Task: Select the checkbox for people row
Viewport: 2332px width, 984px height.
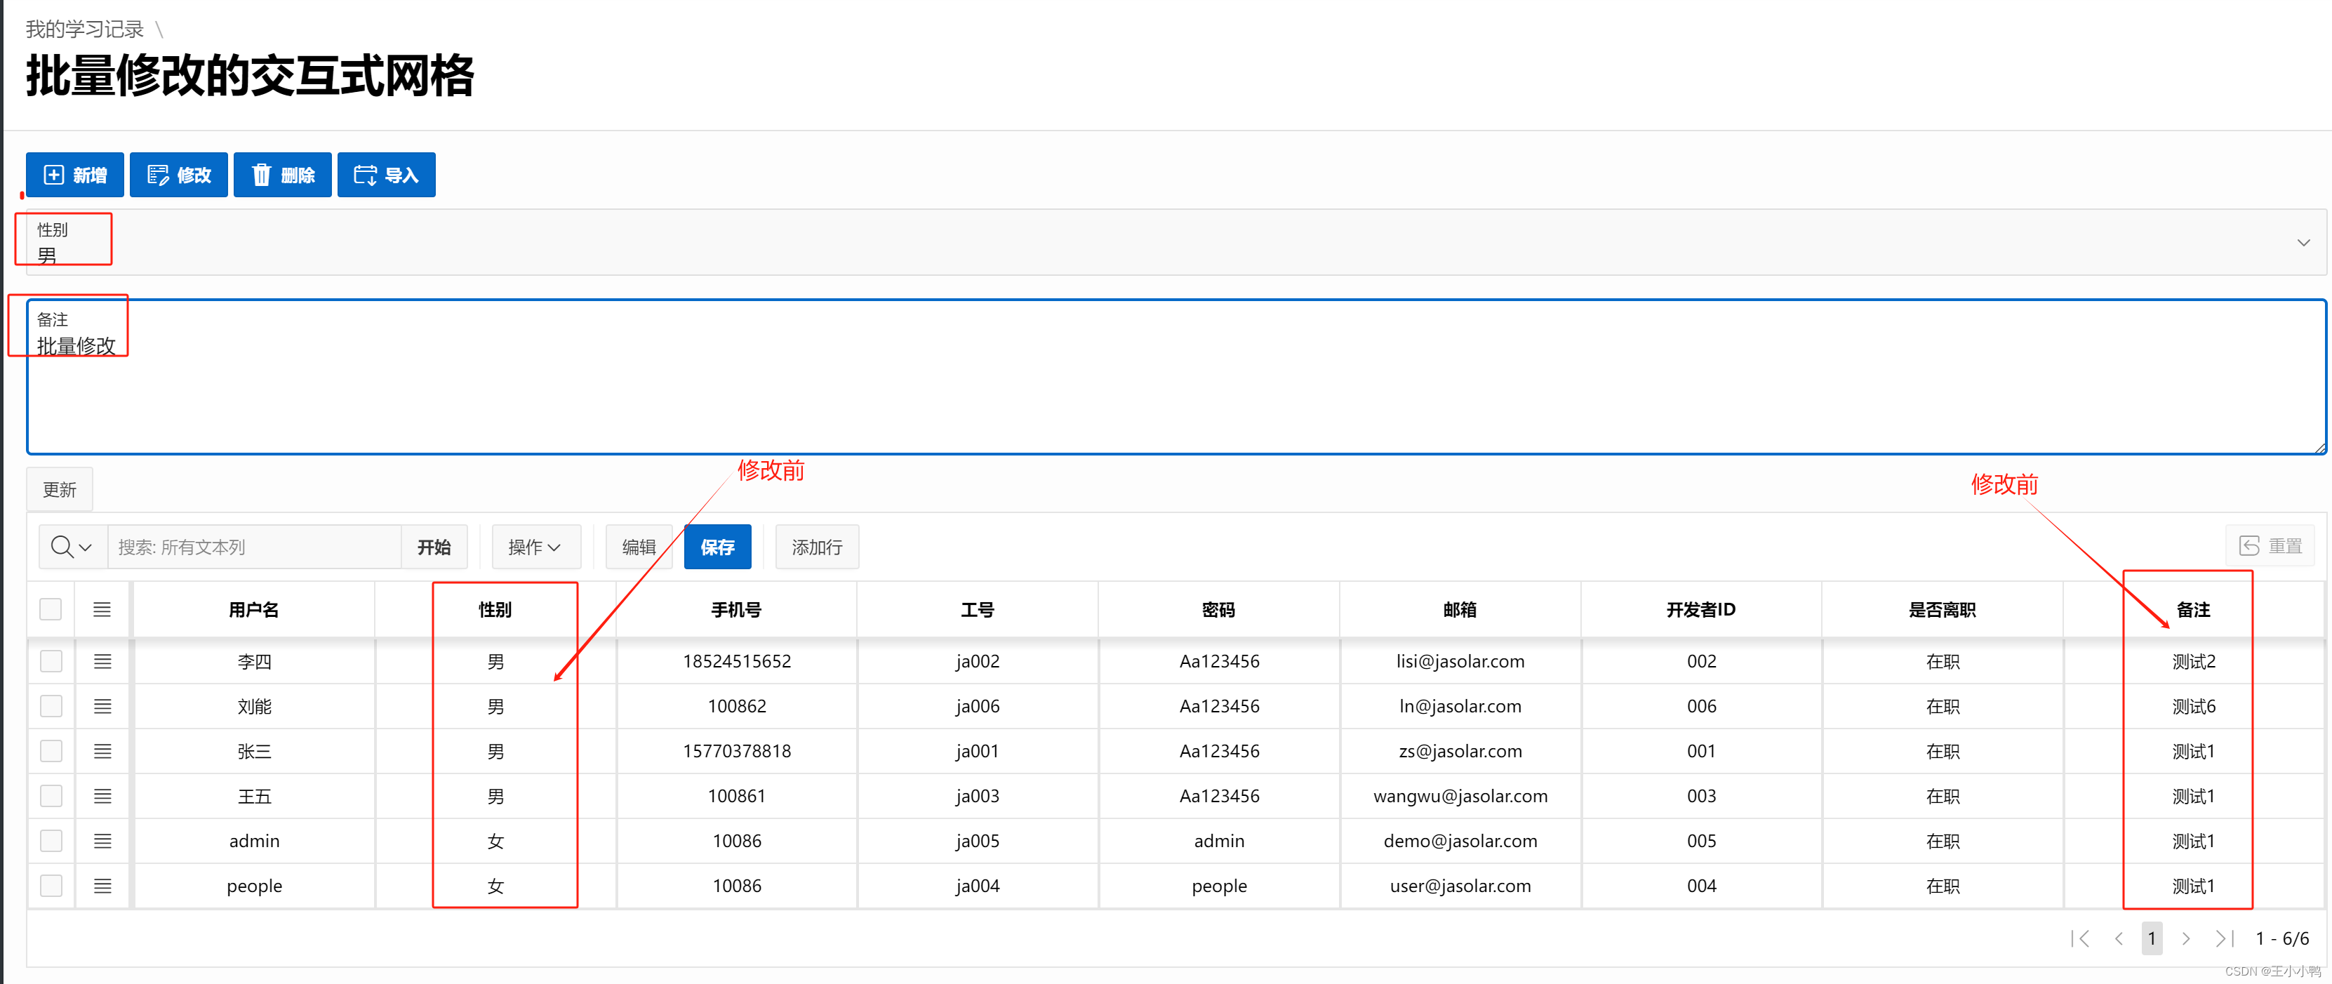Action: (51, 885)
